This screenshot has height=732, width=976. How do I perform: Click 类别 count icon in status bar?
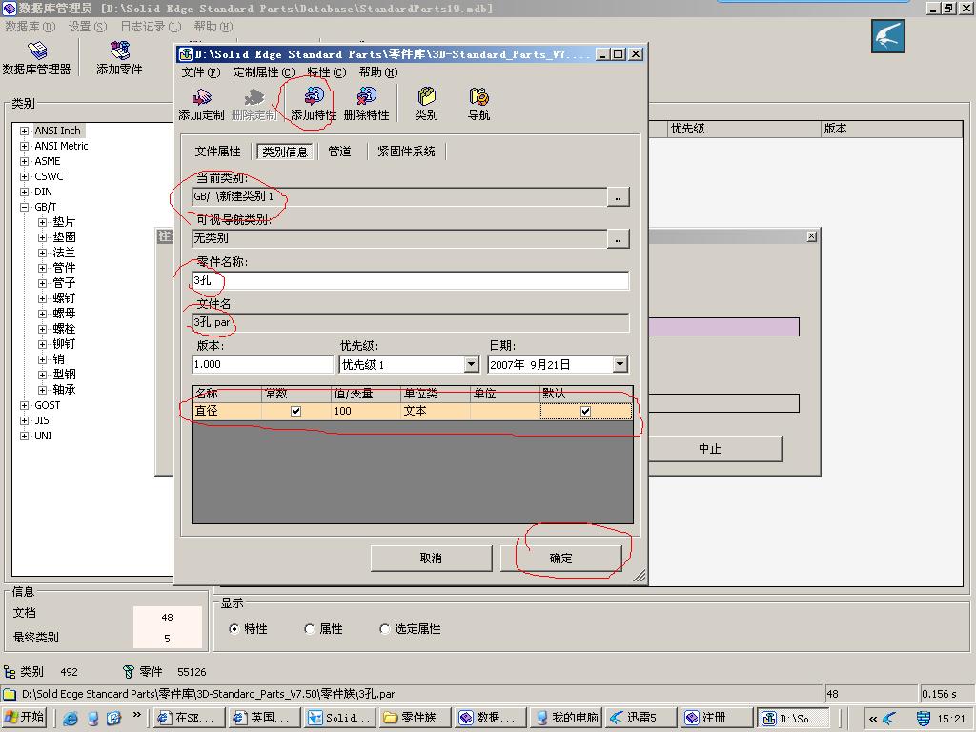click(10, 672)
